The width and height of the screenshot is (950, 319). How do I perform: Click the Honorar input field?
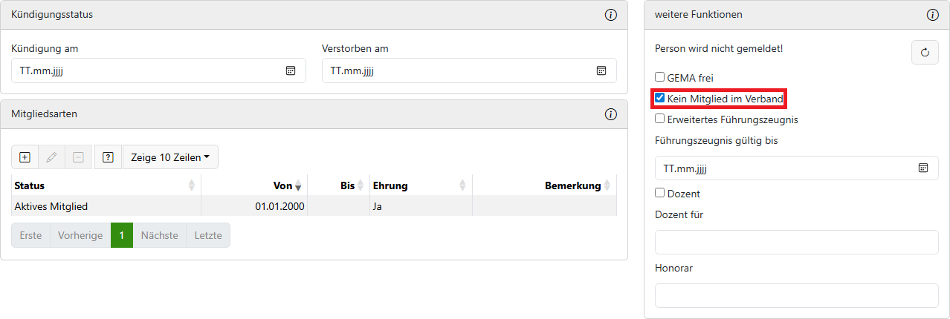click(796, 295)
